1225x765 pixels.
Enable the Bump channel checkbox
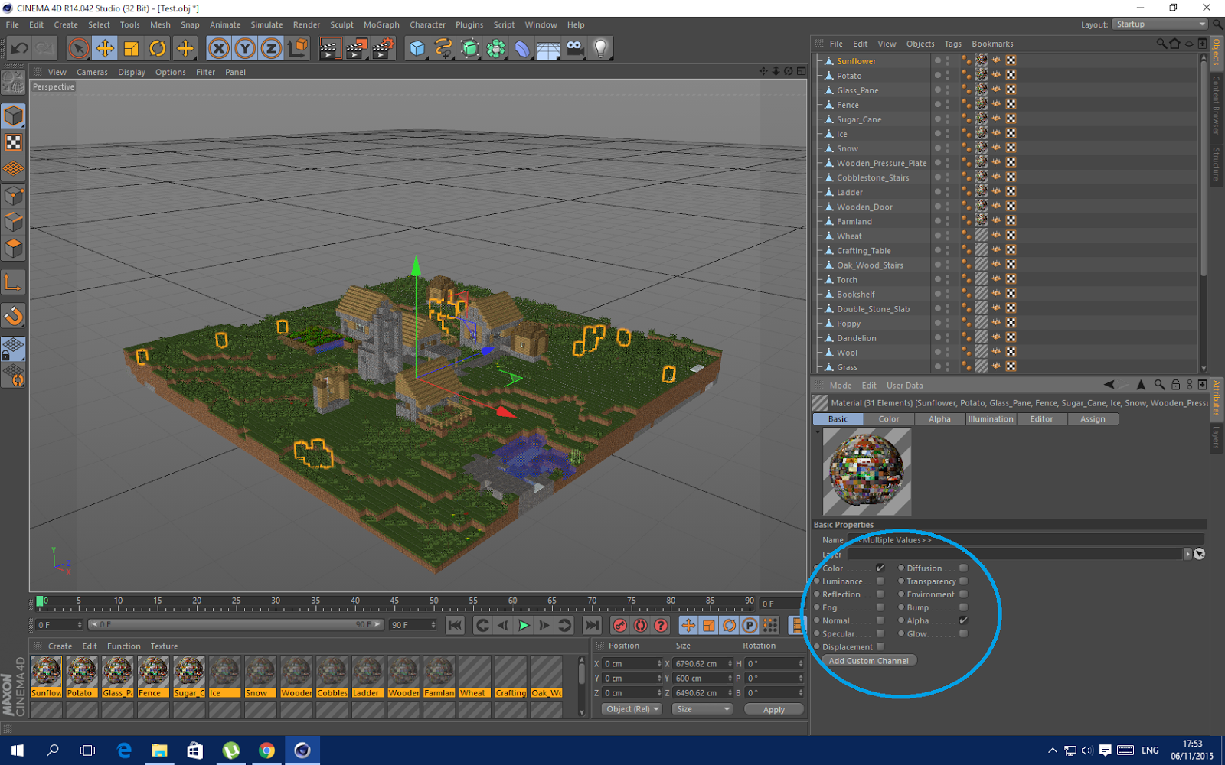point(963,607)
